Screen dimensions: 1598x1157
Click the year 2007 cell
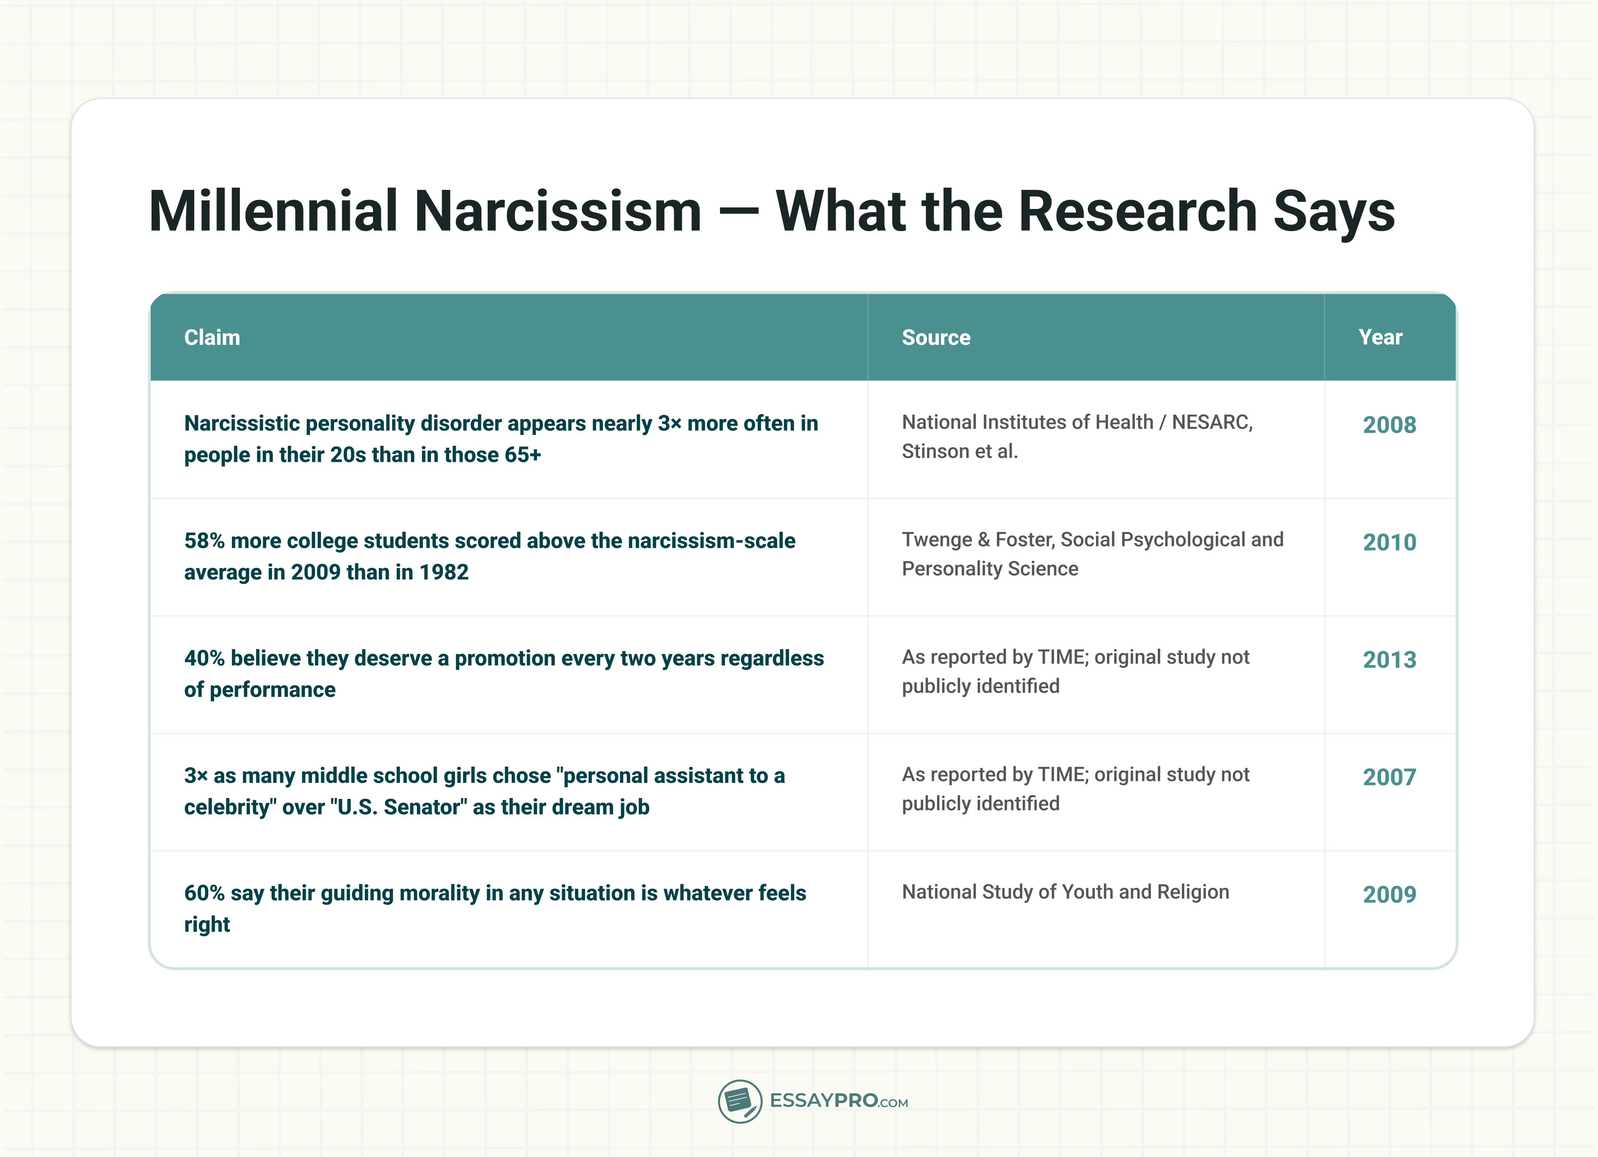tap(1389, 777)
